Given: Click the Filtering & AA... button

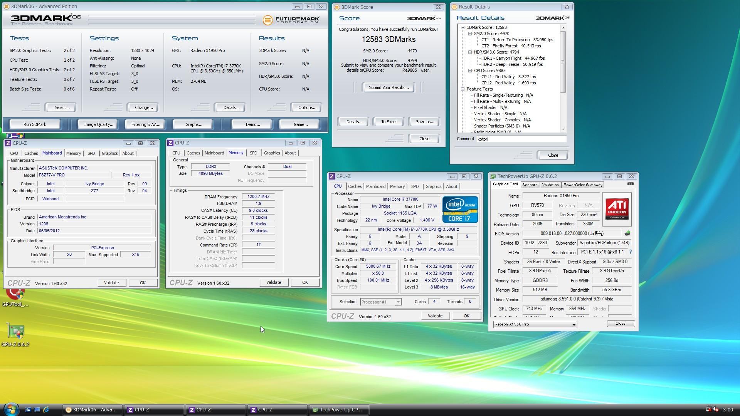Looking at the screenshot, I should (145, 124).
